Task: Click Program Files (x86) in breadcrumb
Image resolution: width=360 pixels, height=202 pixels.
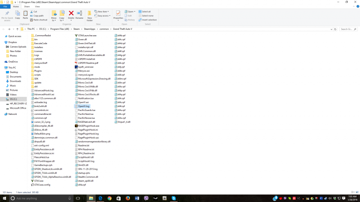Action: coord(60,29)
